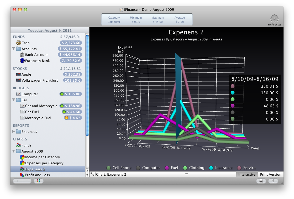Screen dimensions: 294x199
Task: Click the $ 362.35 Apple badge
Action: pos(72,74)
